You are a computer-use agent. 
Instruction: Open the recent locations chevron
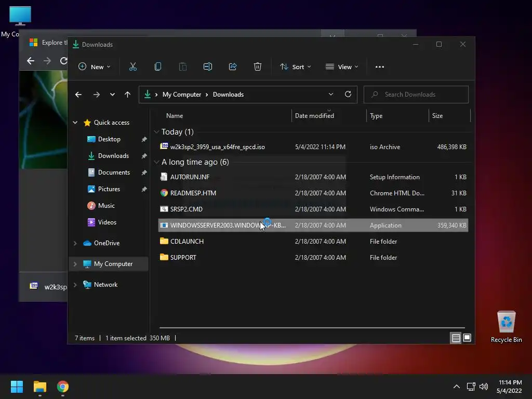coord(112,95)
